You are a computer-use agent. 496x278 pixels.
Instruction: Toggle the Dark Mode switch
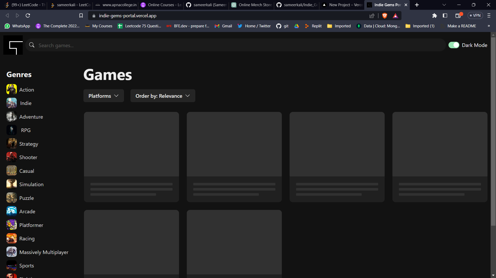tap(454, 45)
